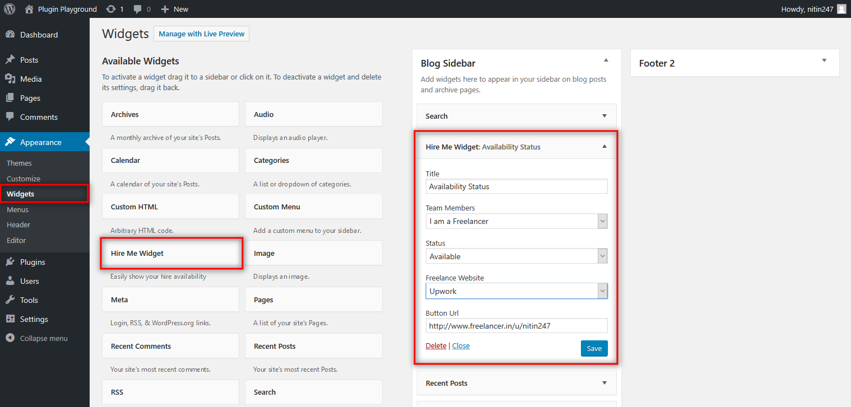
Task: Click in the Button Url field
Action: 516,326
